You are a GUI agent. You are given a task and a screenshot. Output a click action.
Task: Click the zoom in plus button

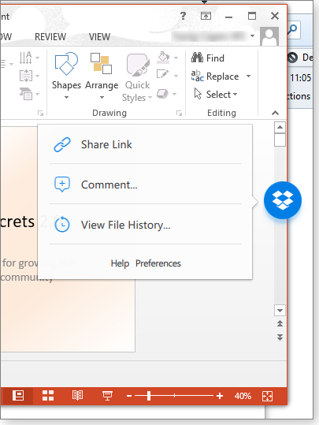(220, 396)
